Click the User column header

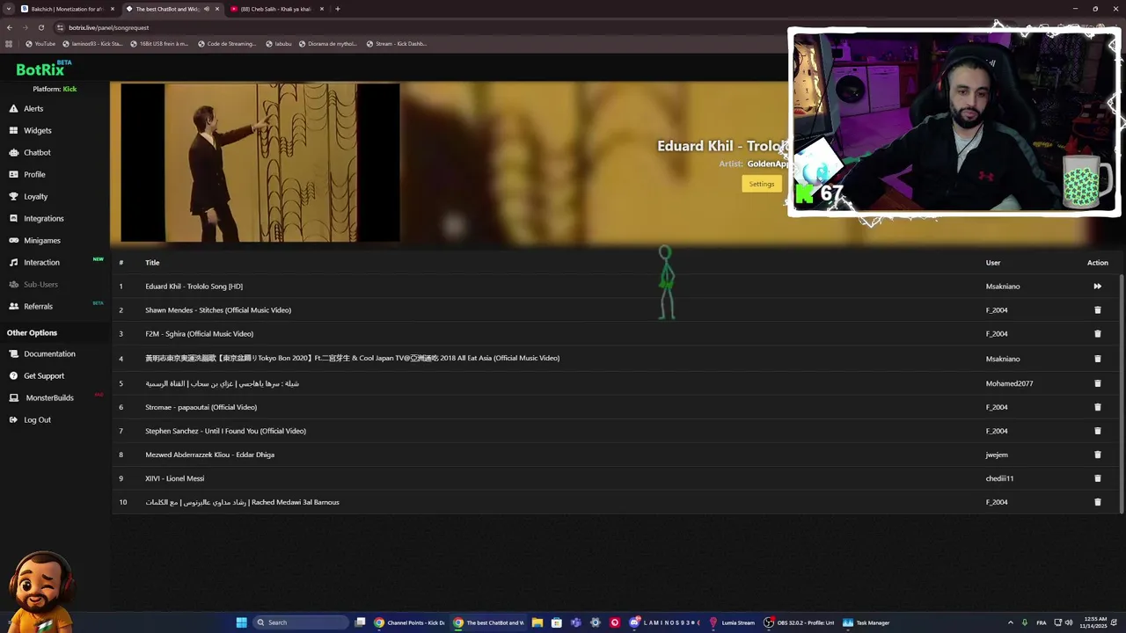(993, 262)
